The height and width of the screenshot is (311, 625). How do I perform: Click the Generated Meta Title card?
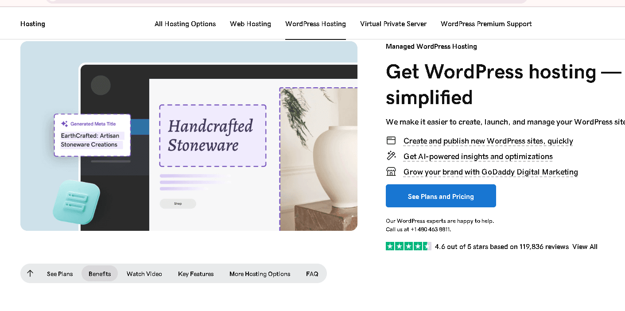tap(92, 135)
